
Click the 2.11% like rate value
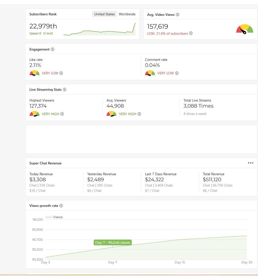(35, 65)
